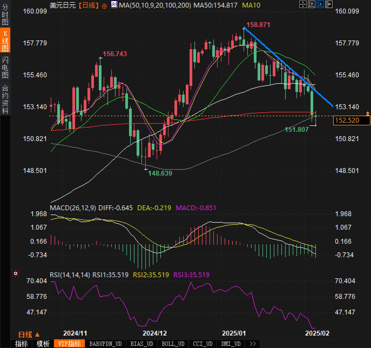Switch to 分时图 view
The width and height of the screenshot is (371, 348).
(5, 15)
